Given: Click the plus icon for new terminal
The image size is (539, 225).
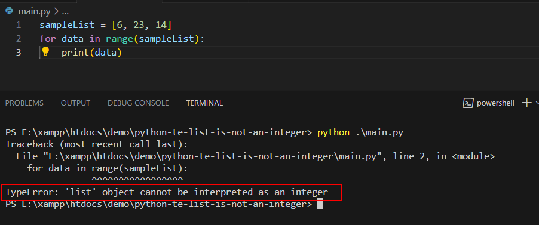Looking at the screenshot, I should (526, 103).
